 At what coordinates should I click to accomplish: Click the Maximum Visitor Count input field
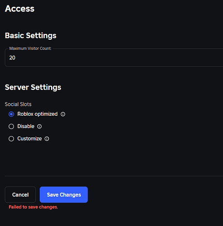[114, 57]
